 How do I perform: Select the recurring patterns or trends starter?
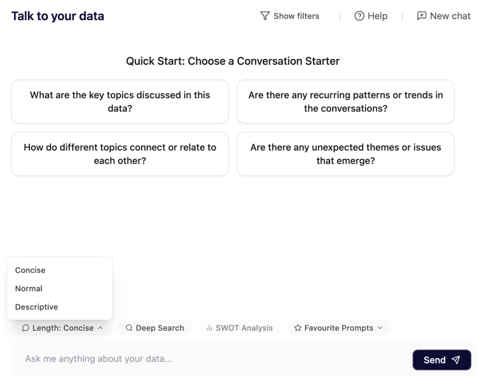pyautogui.click(x=345, y=102)
